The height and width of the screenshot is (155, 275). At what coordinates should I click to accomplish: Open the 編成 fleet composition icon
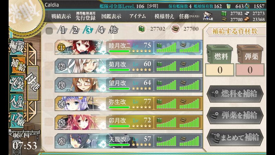click(x=16, y=46)
